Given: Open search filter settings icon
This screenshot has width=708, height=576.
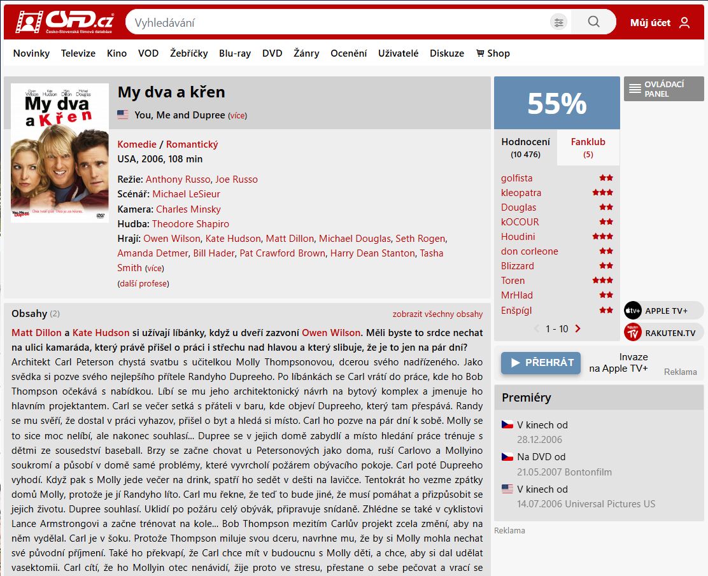Looking at the screenshot, I should point(558,22).
